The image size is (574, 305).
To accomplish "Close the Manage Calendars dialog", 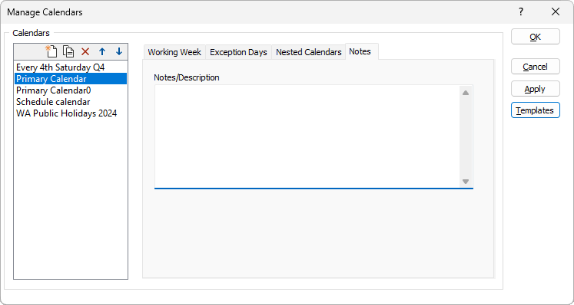I will coord(556,11).
